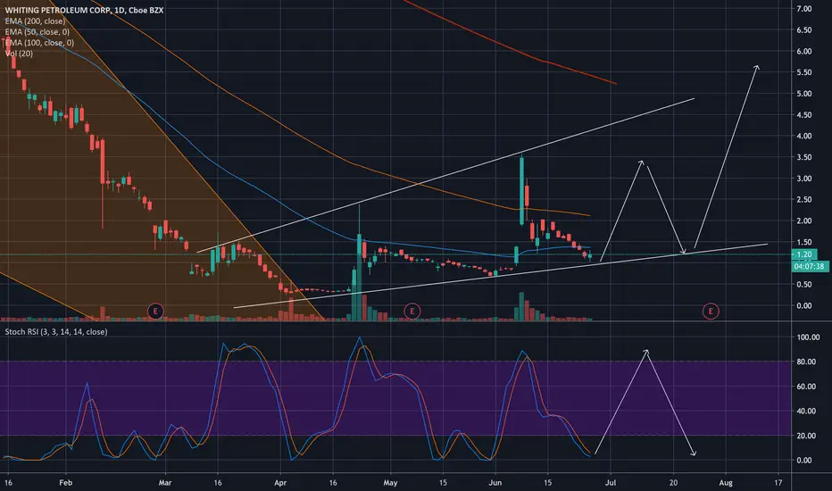Screen dimensions: 832x491
Task: Click the Mar date axis label
Action: (x=165, y=482)
